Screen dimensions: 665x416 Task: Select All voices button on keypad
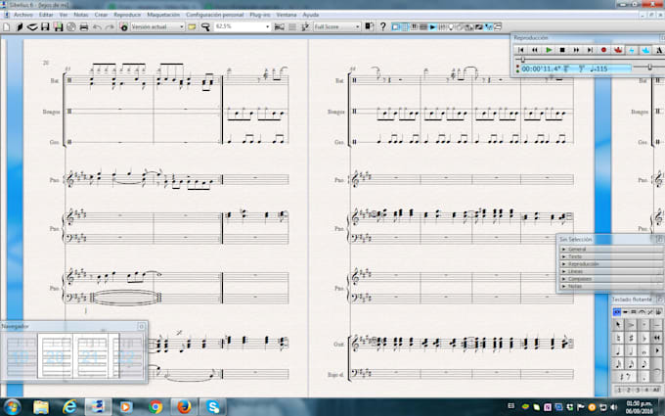click(x=656, y=390)
